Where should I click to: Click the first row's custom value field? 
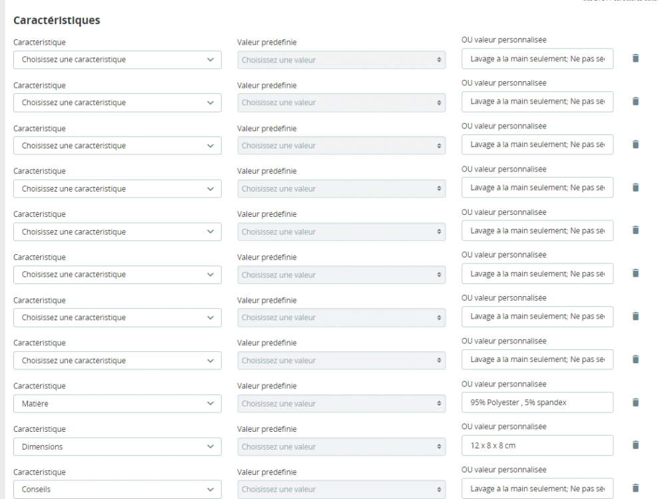point(537,59)
